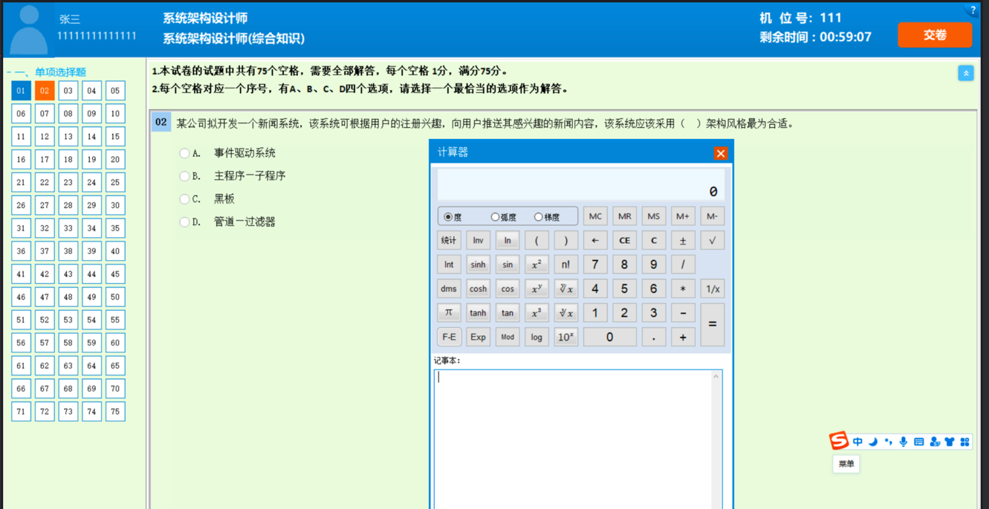Screen dimensions: 989x509
Task: Choose option C 黑板
Action: pyautogui.click(x=184, y=199)
